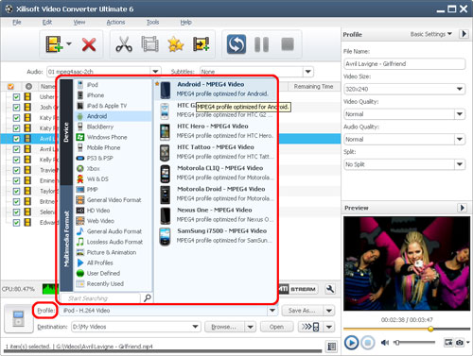Open the File menu
The height and width of the screenshot is (356, 473).
point(17,22)
